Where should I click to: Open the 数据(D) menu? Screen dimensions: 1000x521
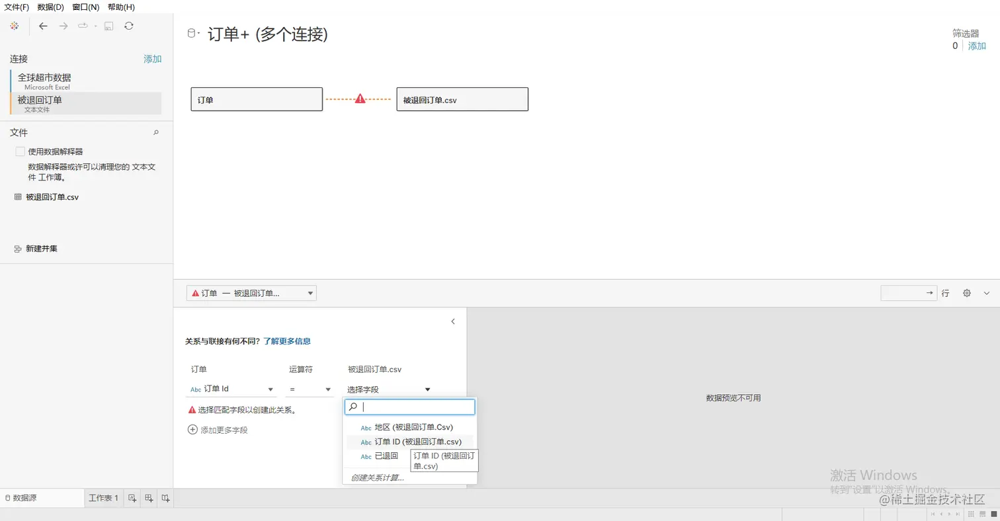tap(51, 7)
